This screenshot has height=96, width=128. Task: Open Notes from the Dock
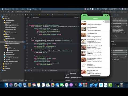(39, 85)
